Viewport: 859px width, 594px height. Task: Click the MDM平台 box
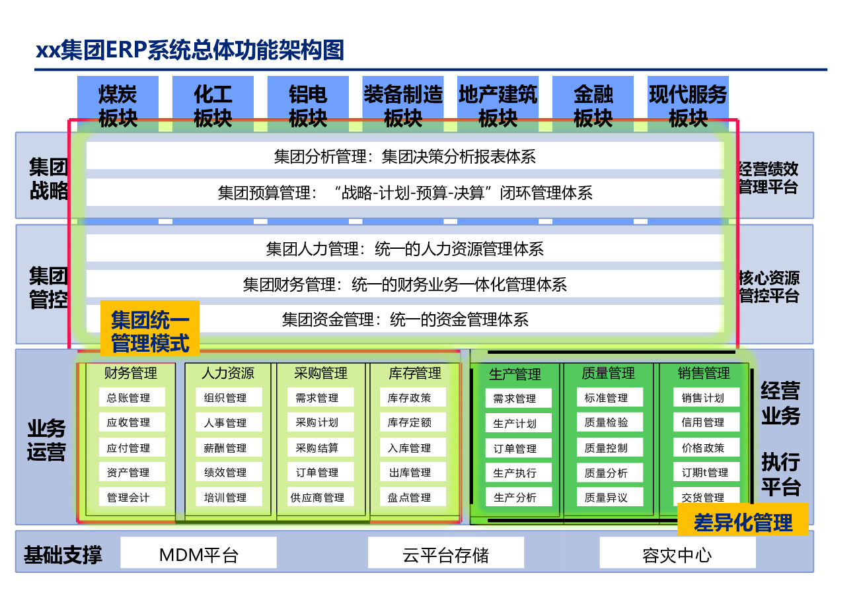[198, 554]
